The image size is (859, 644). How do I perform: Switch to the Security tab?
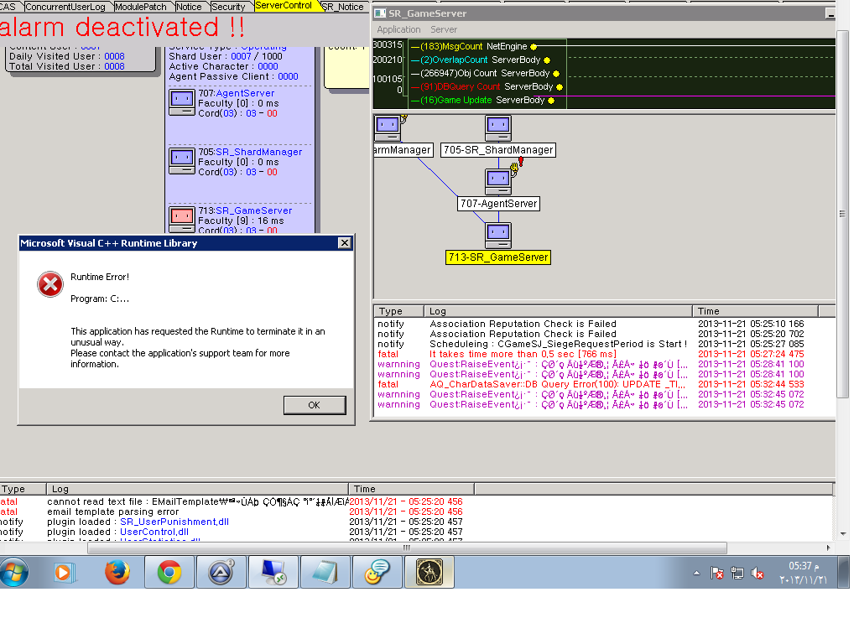(x=228, y=7)
